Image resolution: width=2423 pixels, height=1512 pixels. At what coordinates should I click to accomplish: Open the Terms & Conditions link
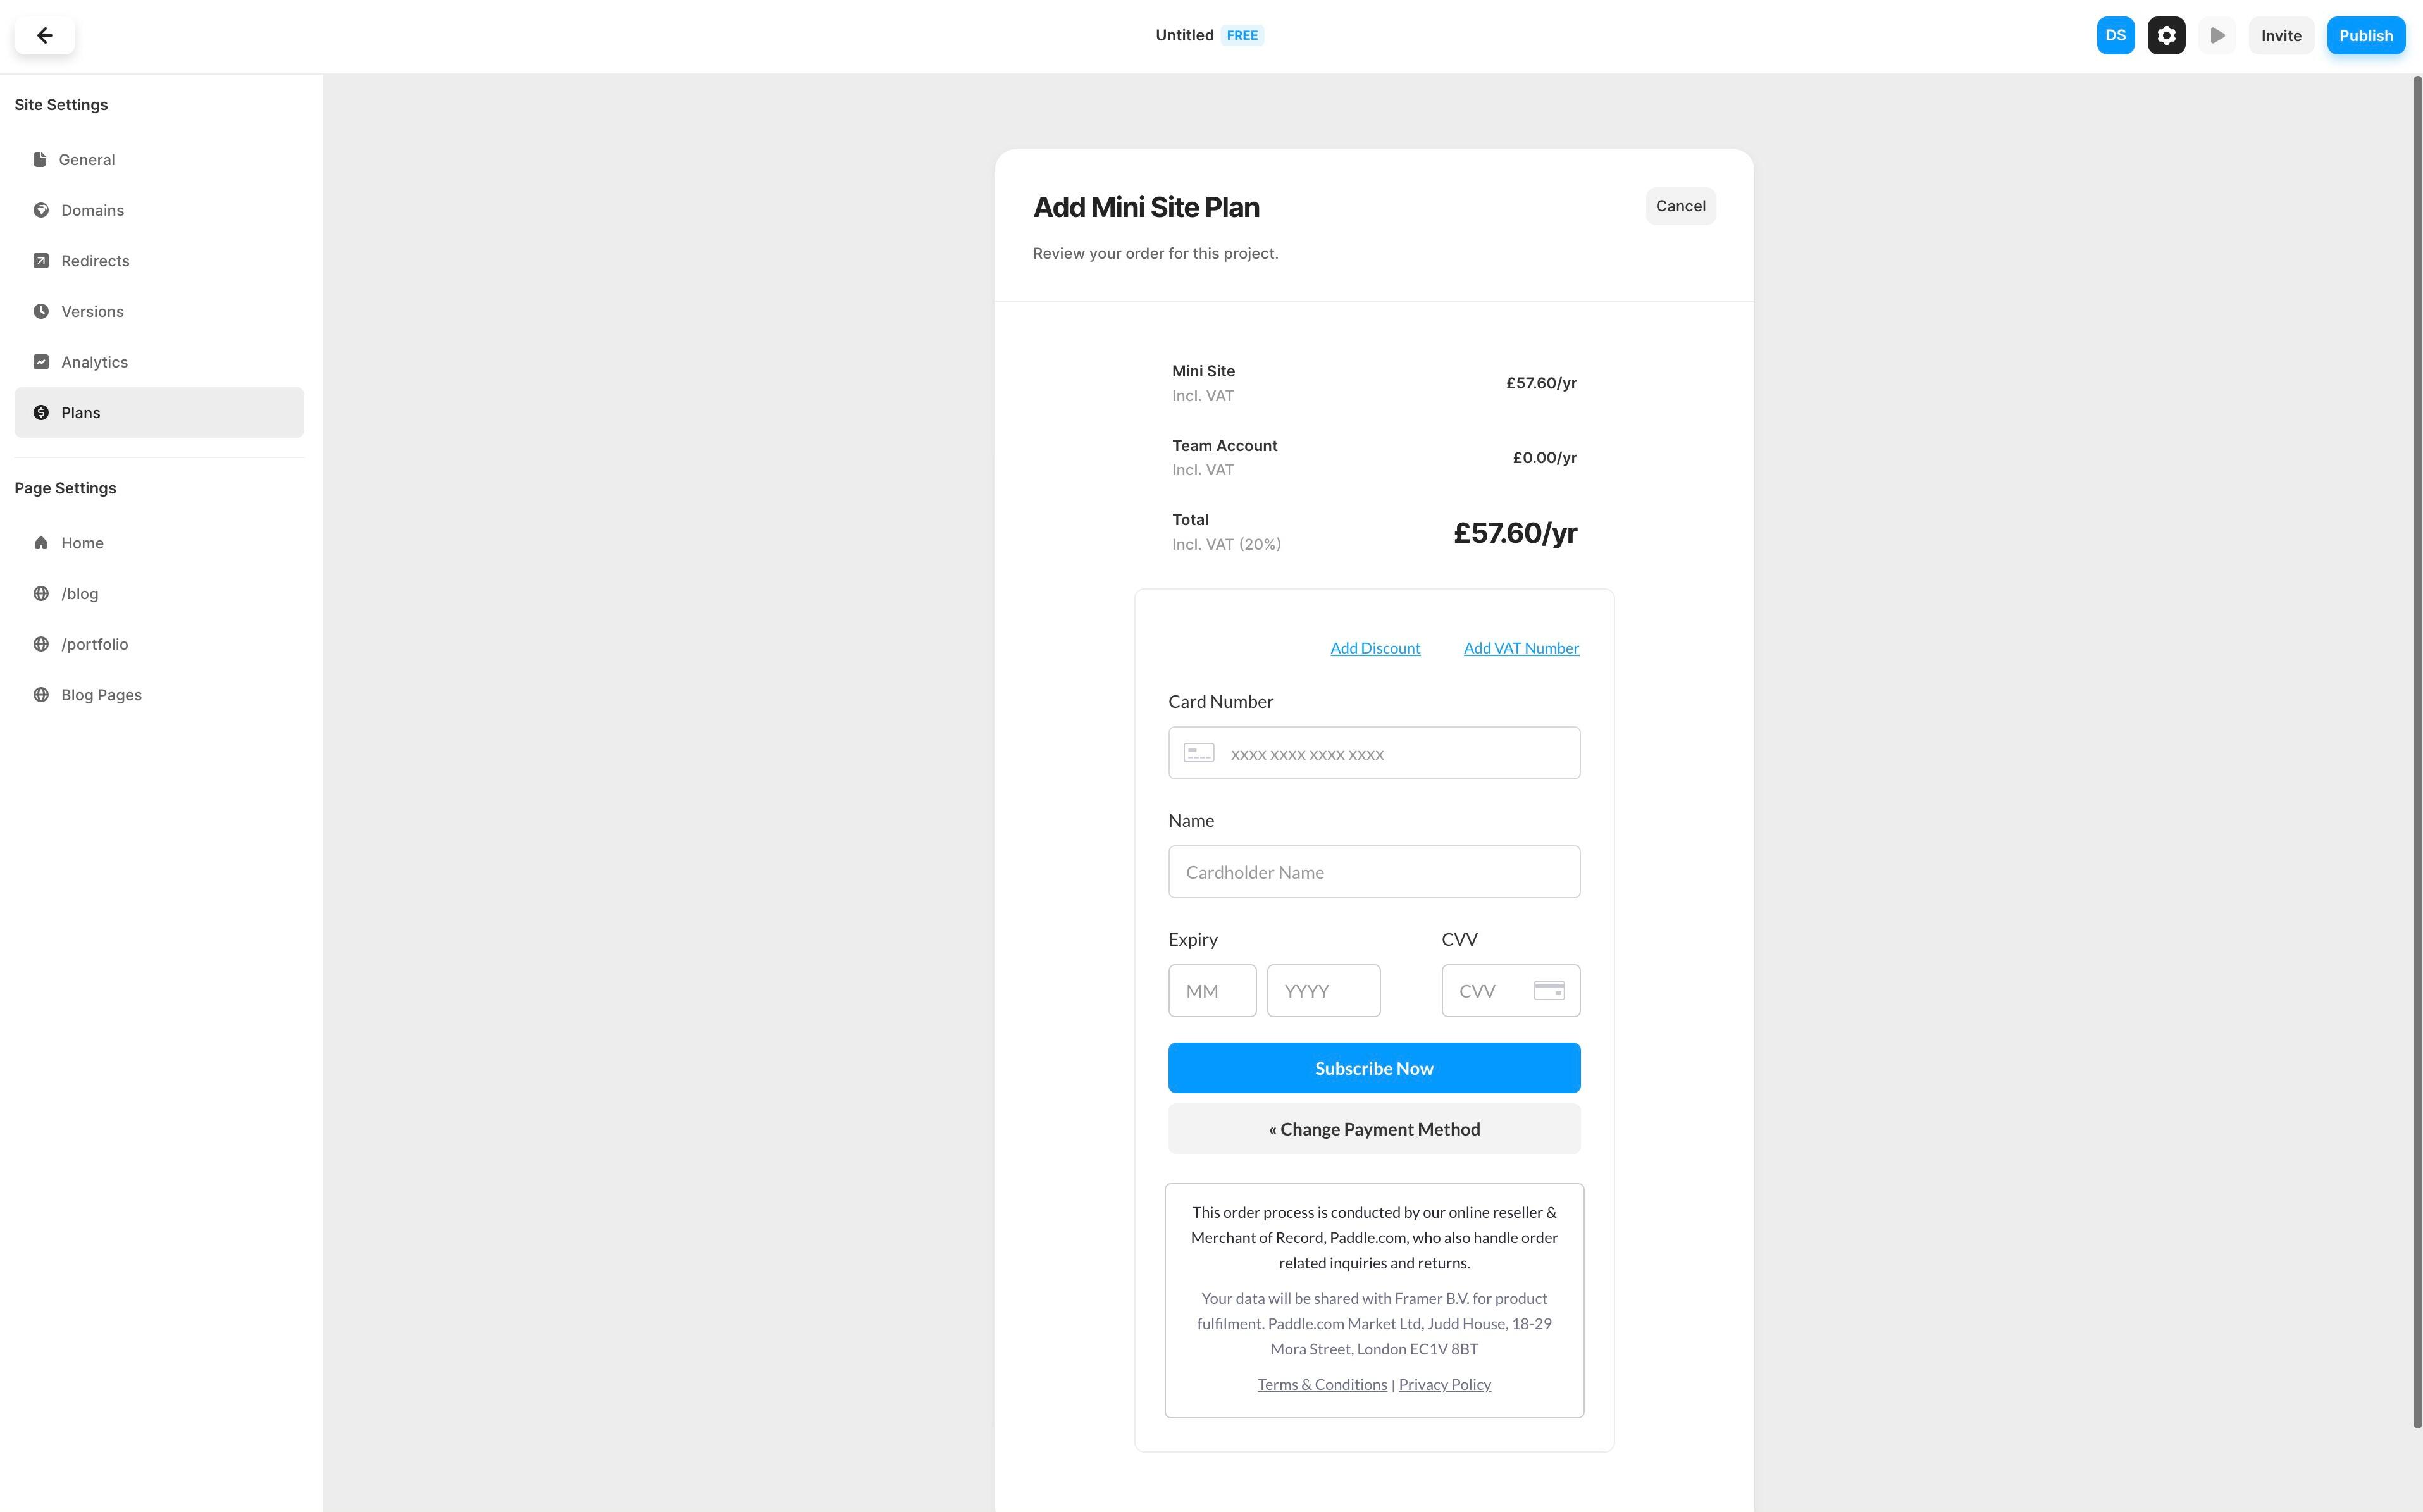click(x=1322, y=1384)
